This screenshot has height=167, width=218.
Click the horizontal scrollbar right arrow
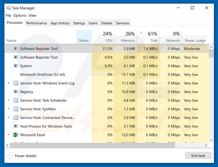pos(206,145)
